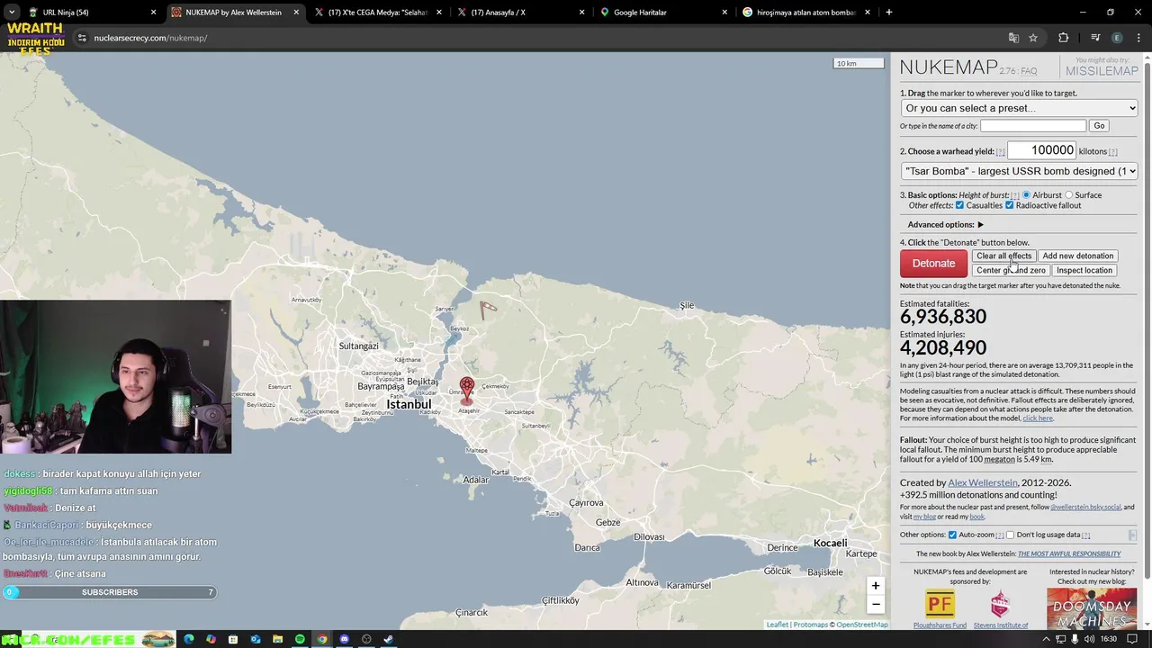The width and height of the screenshot is (1152, 648).
Task: Switch to the CEGA Medya X tab
Action: pyautogui.click(x=378, y=13)
